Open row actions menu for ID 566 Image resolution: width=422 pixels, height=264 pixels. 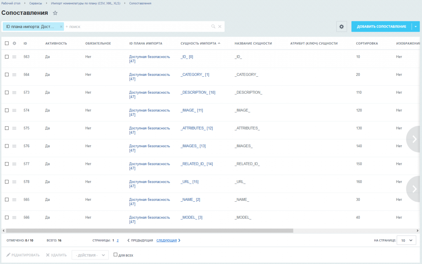(14, 217)
